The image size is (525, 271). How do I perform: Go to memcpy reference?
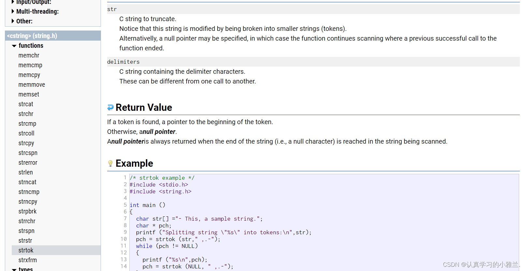tap(29, 75)
